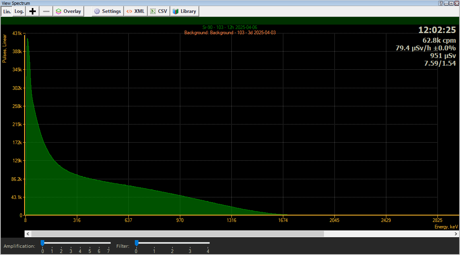Click the plus zoom-in icon
The image size is (460, 255).
(33, 11)
